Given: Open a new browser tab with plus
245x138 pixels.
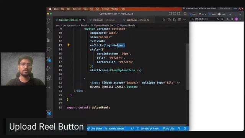Looking at the screenshot, I should pos(230,14).
